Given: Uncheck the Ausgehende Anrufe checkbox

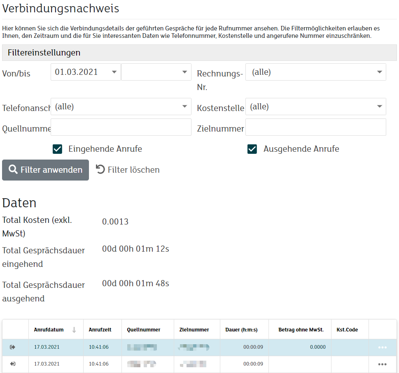Looking at the screenshot, I should coord(252,149).
